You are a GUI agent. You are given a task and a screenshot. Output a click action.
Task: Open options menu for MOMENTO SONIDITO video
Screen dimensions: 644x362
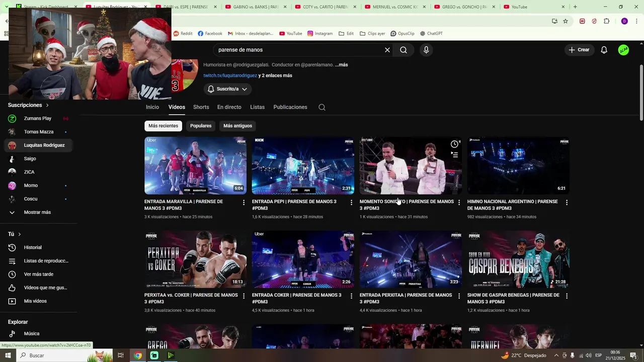click(x=459, y=203)
